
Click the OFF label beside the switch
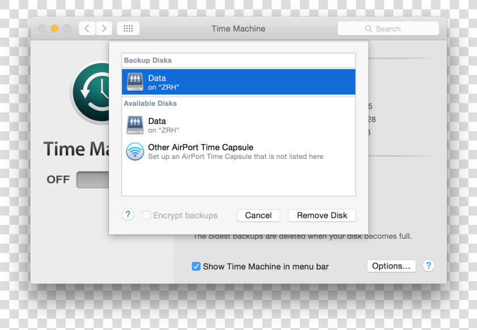(58, 179)
